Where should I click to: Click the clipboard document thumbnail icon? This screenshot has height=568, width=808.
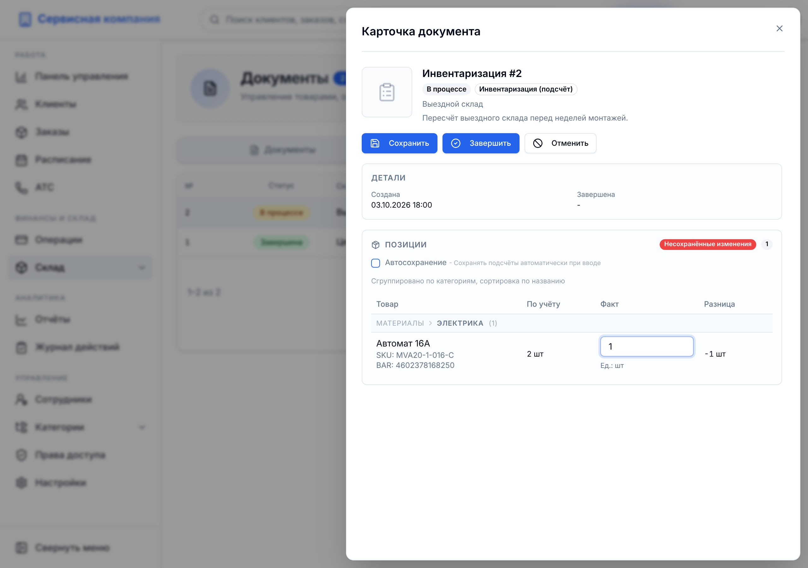[387, 92]
